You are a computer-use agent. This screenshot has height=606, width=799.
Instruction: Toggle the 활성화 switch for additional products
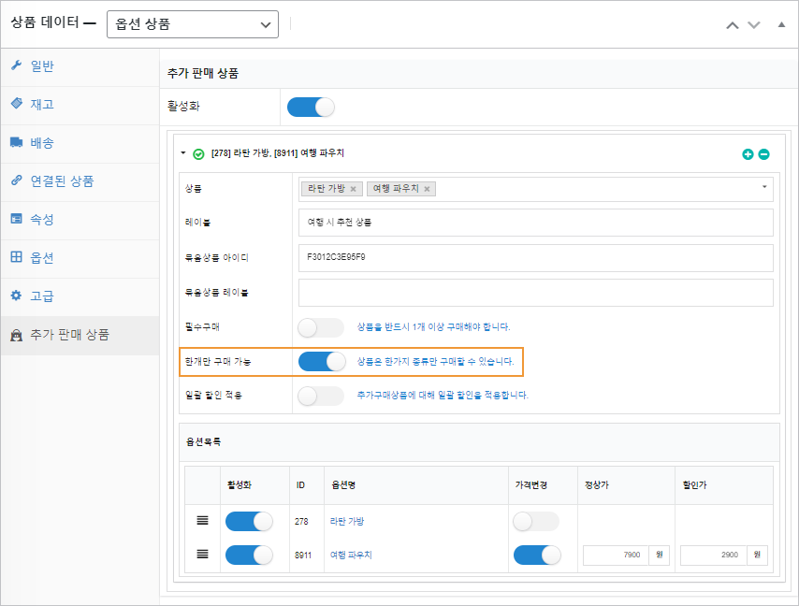tap(311, 107)
